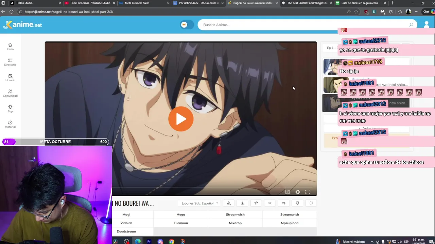Open the Japones Sub. Español language dropdown
435x244 pixels.
coord(199,203)
